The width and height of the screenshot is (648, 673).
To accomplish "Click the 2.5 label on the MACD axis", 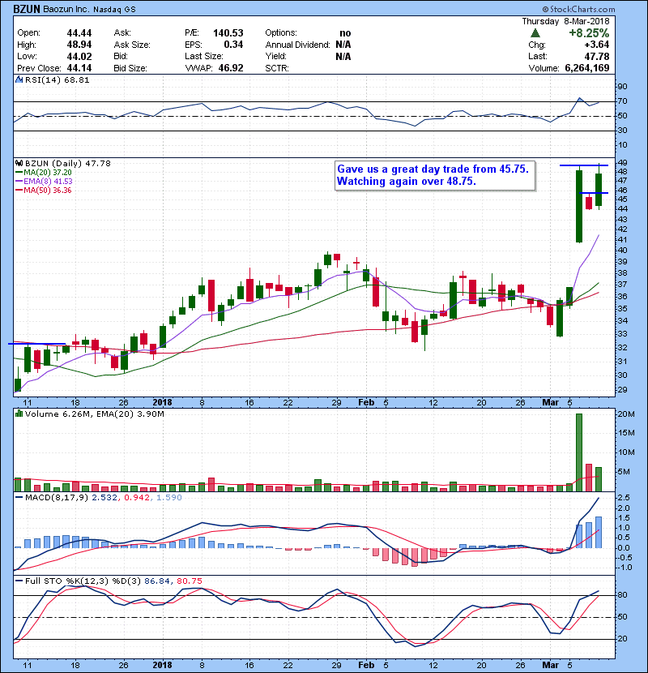I will click(624, 498).
